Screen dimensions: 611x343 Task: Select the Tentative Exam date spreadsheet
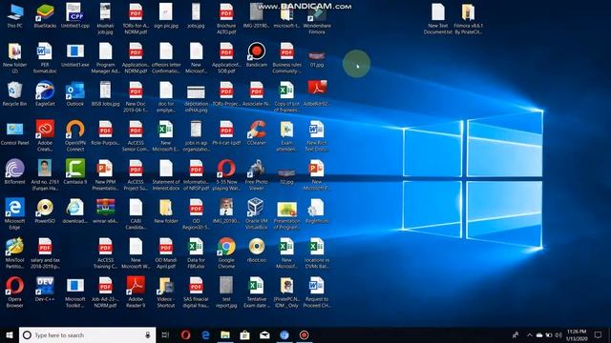click(257, 293)
